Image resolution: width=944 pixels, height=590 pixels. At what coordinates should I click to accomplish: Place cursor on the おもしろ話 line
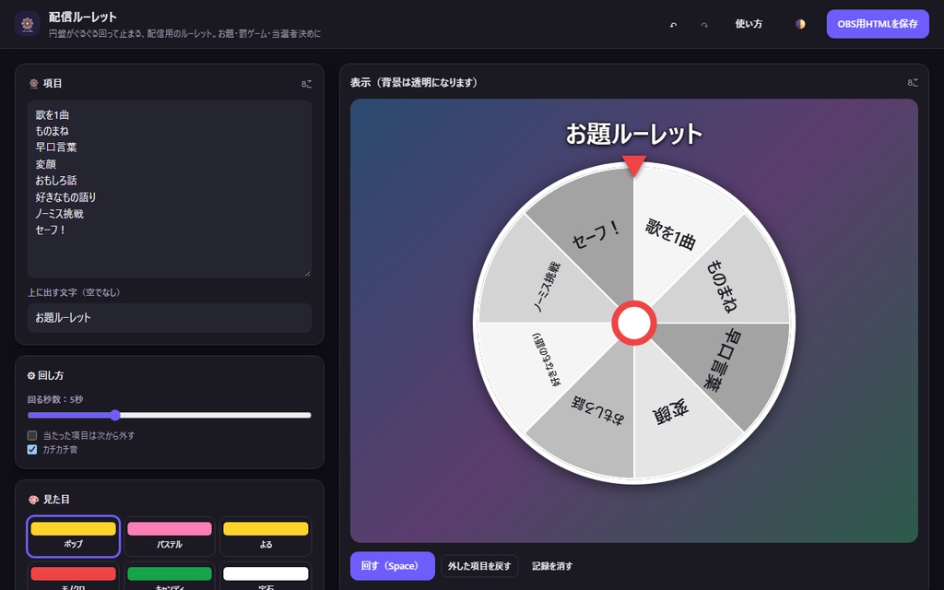[x=56, y=180]
